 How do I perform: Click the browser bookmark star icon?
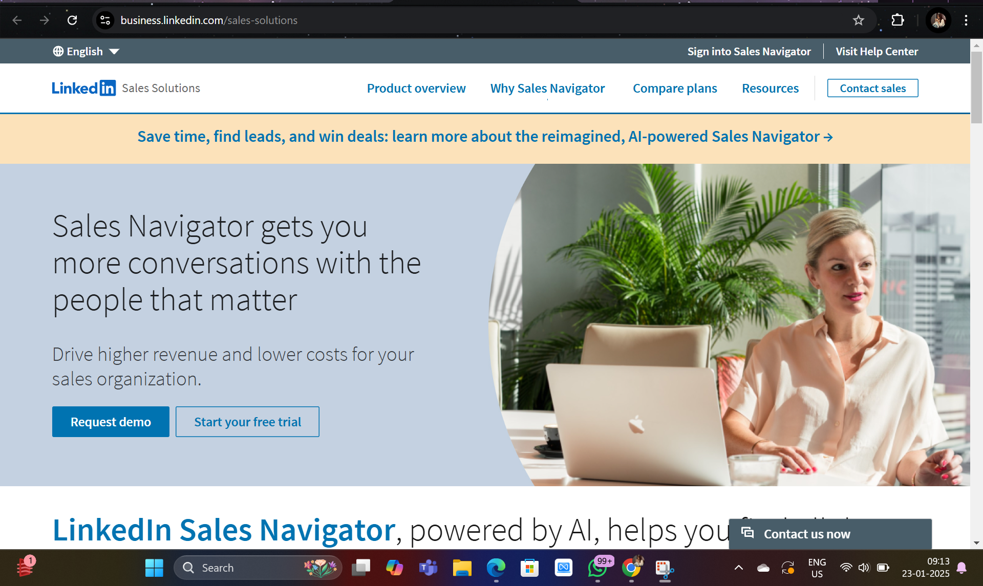point(859,20)
